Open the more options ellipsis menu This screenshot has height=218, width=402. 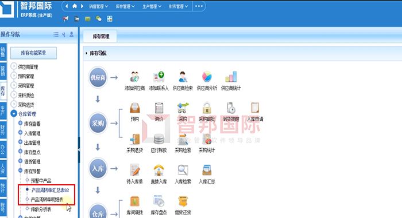pos(199,6)
